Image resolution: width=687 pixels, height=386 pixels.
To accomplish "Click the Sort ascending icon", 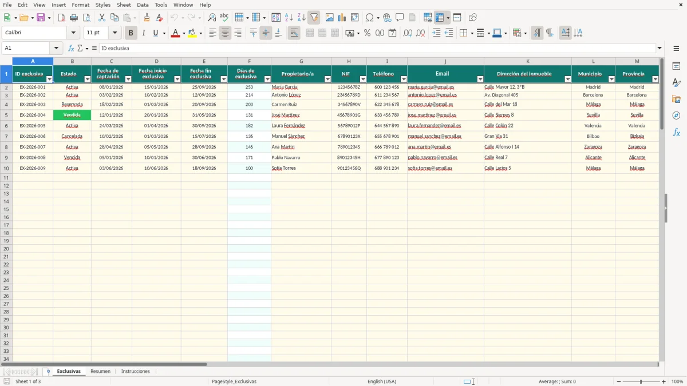I will pos(289,18).
